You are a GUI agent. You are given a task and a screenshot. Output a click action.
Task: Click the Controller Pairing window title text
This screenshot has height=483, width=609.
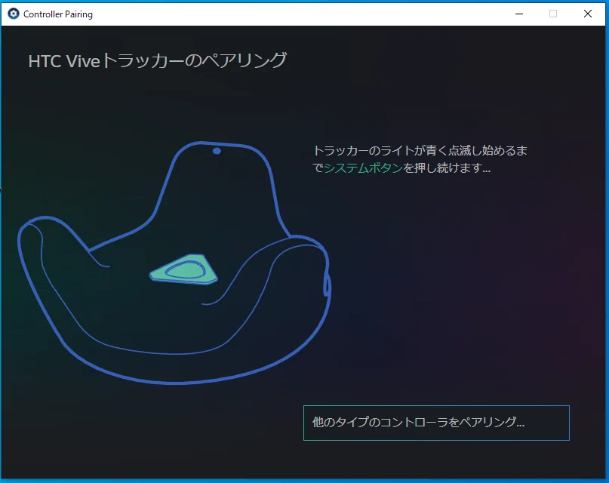[x=58, y=14]
